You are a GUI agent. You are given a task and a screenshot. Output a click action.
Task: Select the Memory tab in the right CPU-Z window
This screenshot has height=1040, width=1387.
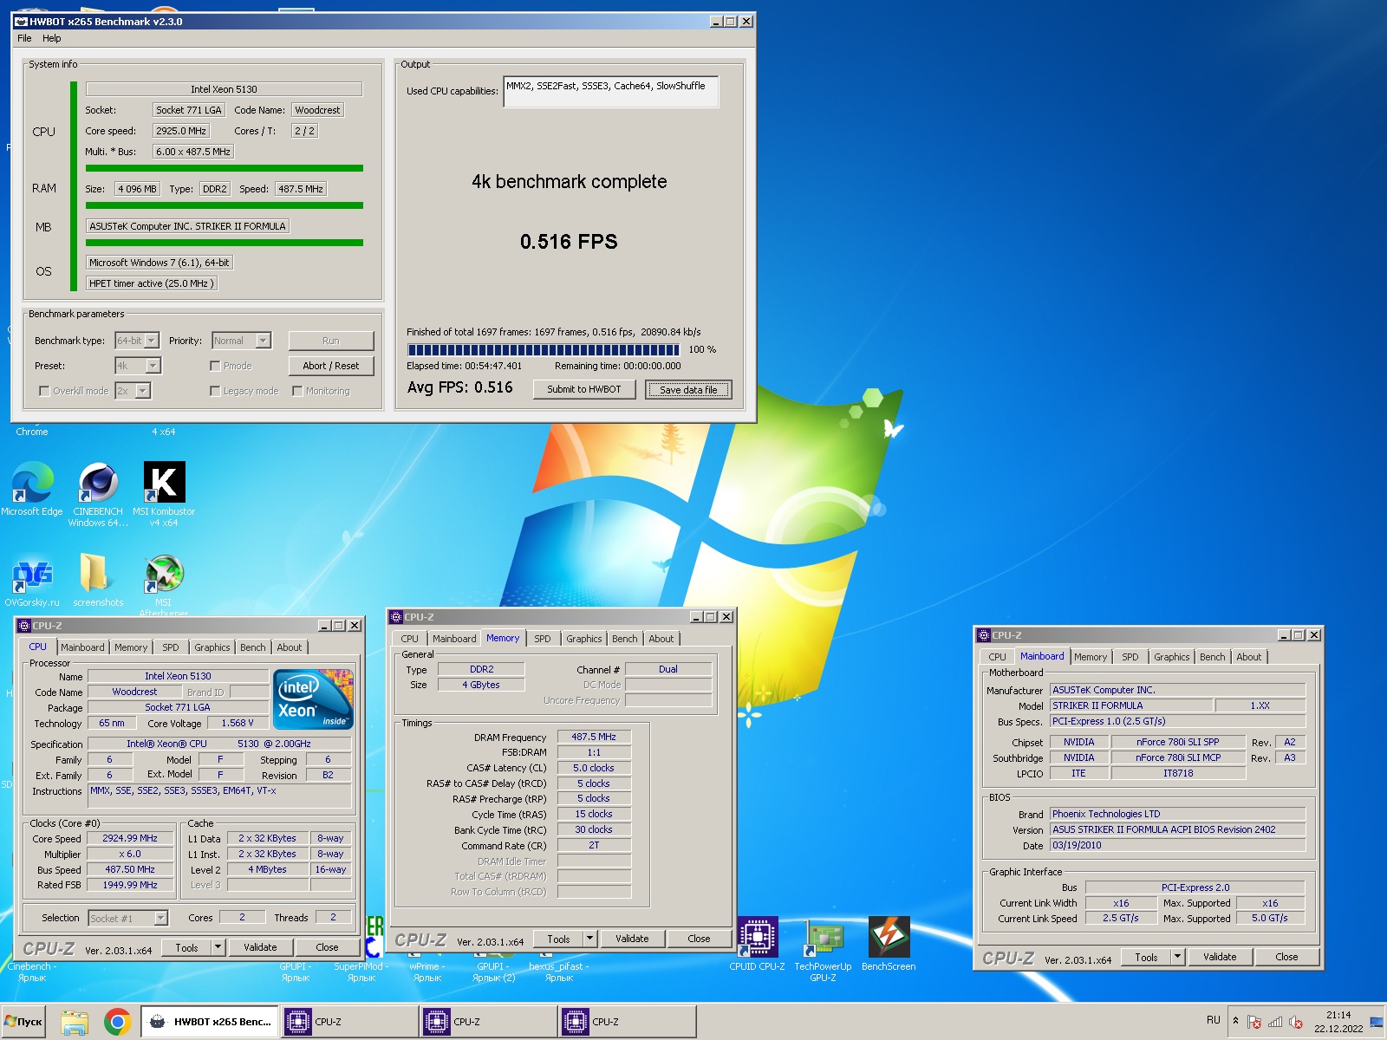click(x=1091, y=657)
